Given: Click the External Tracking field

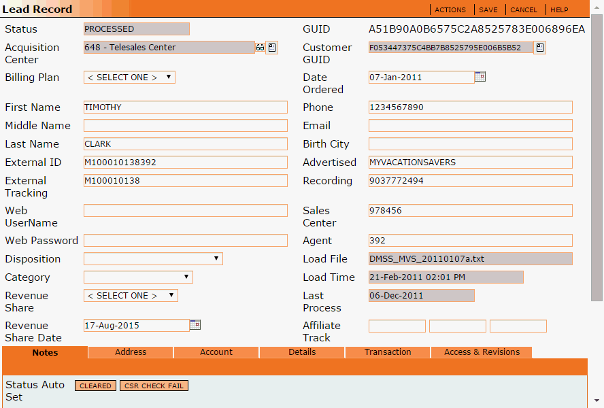Looking at the screenshot, I should pyautogui.click(x=186, y=181).
